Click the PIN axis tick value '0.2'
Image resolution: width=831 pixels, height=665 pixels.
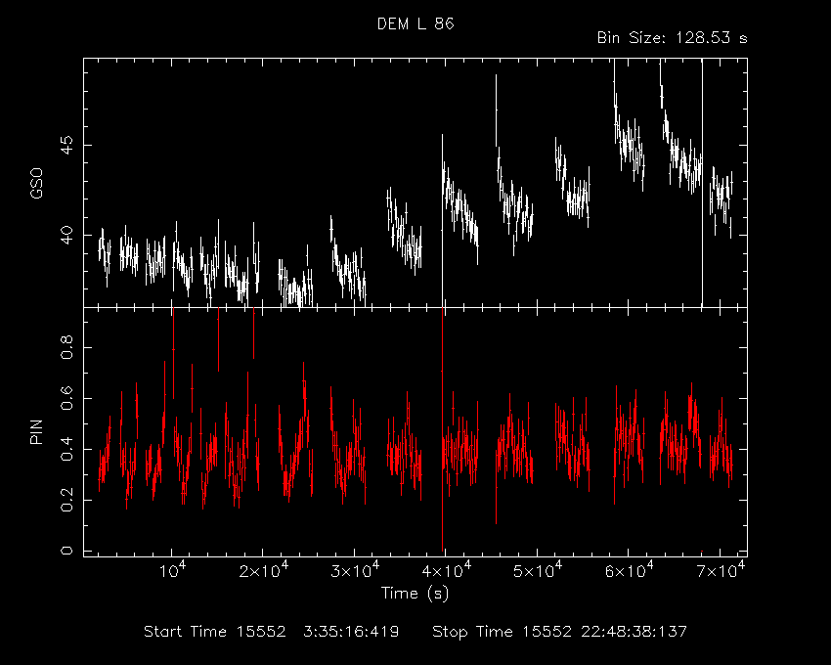pyautogui.click(x=66, y=500)
